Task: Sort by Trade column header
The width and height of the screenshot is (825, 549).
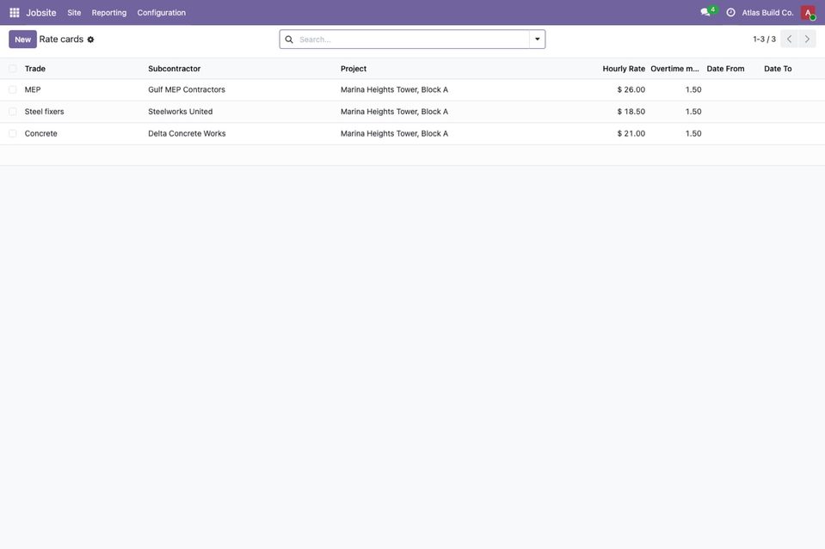Action: tap(35, 69)
